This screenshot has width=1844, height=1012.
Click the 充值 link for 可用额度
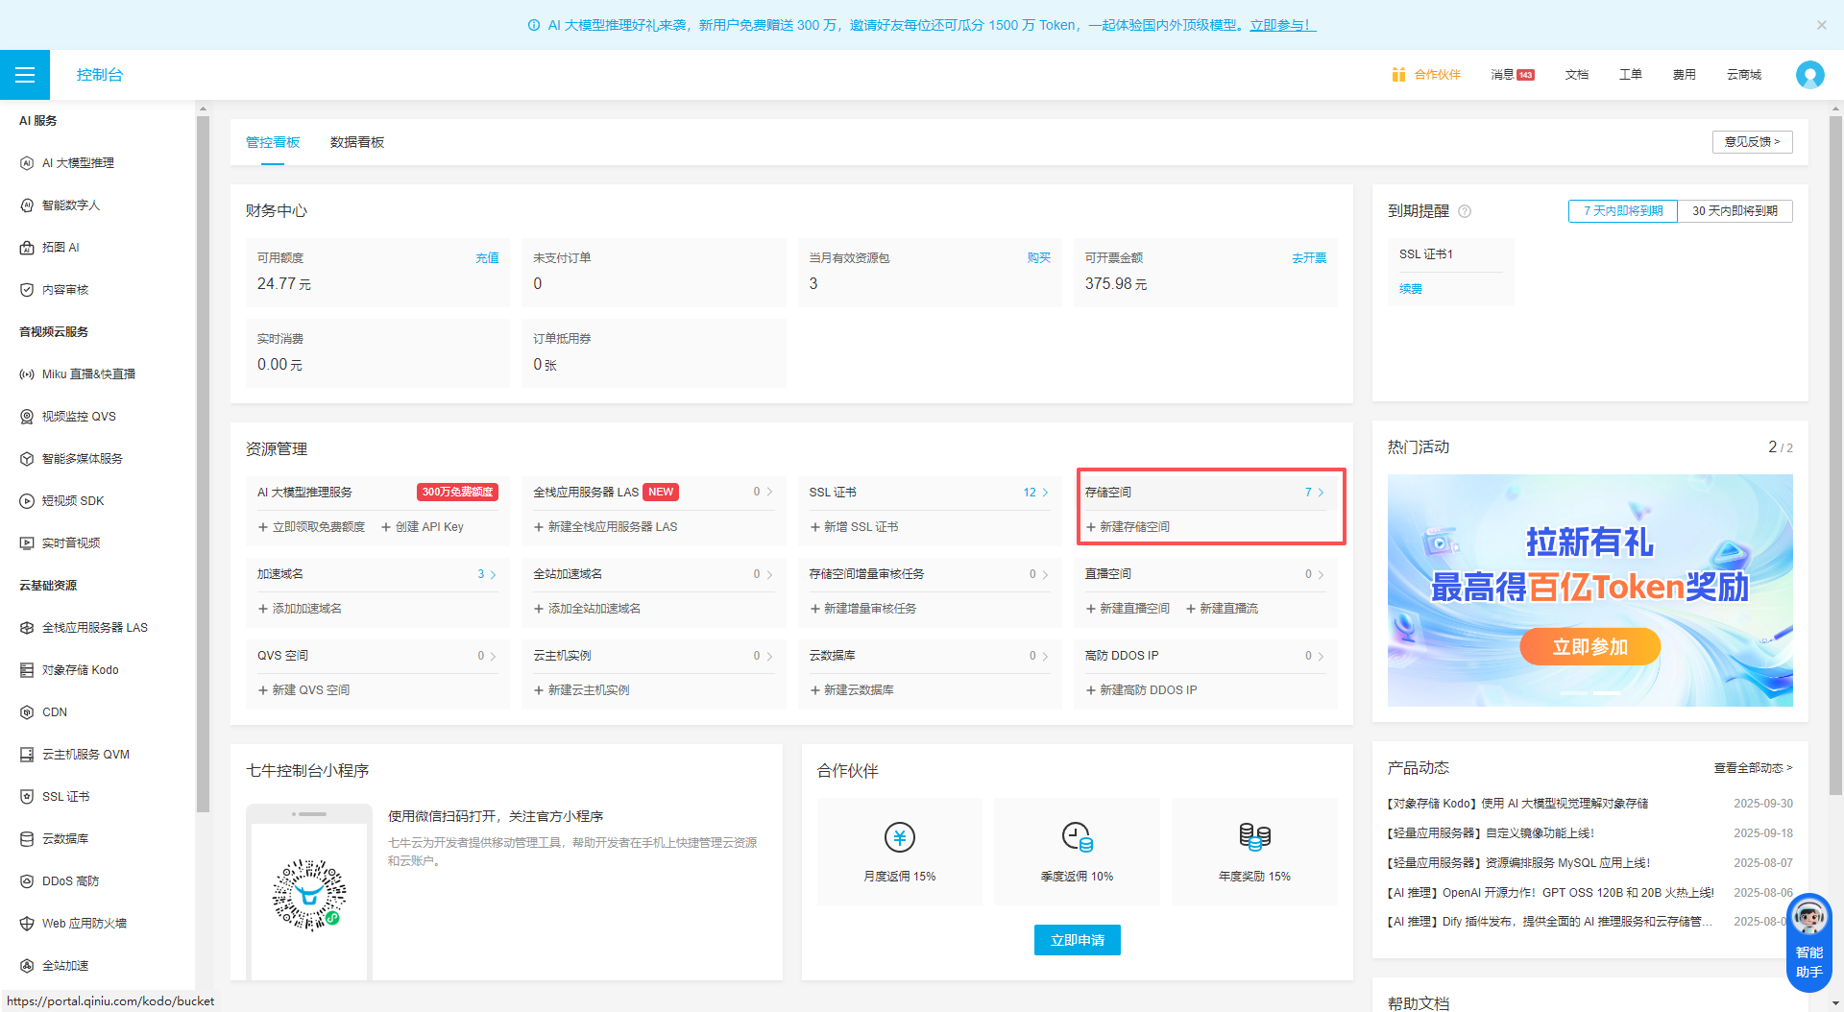(487, 258)
